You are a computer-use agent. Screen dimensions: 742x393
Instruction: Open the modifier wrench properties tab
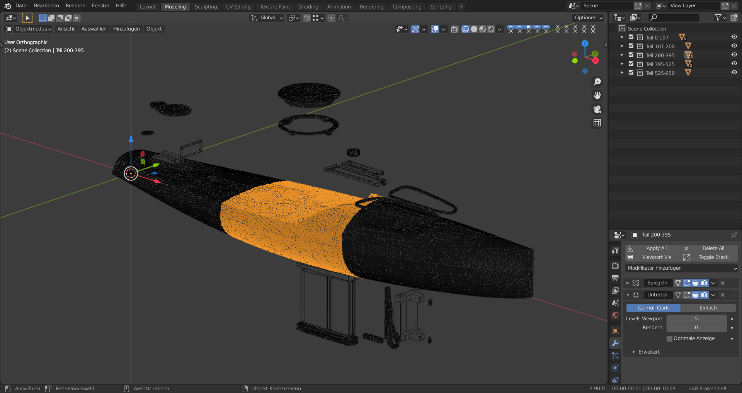(x=615, y=343)
